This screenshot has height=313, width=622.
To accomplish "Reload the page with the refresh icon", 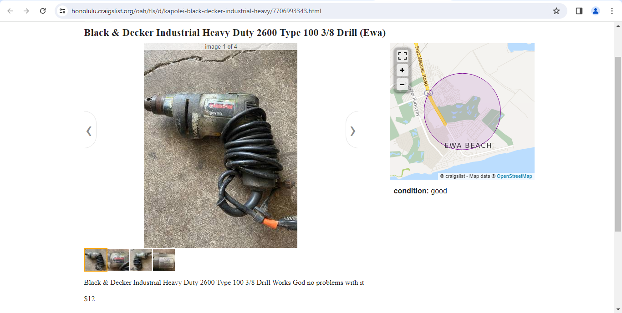I will coord(43,11).
